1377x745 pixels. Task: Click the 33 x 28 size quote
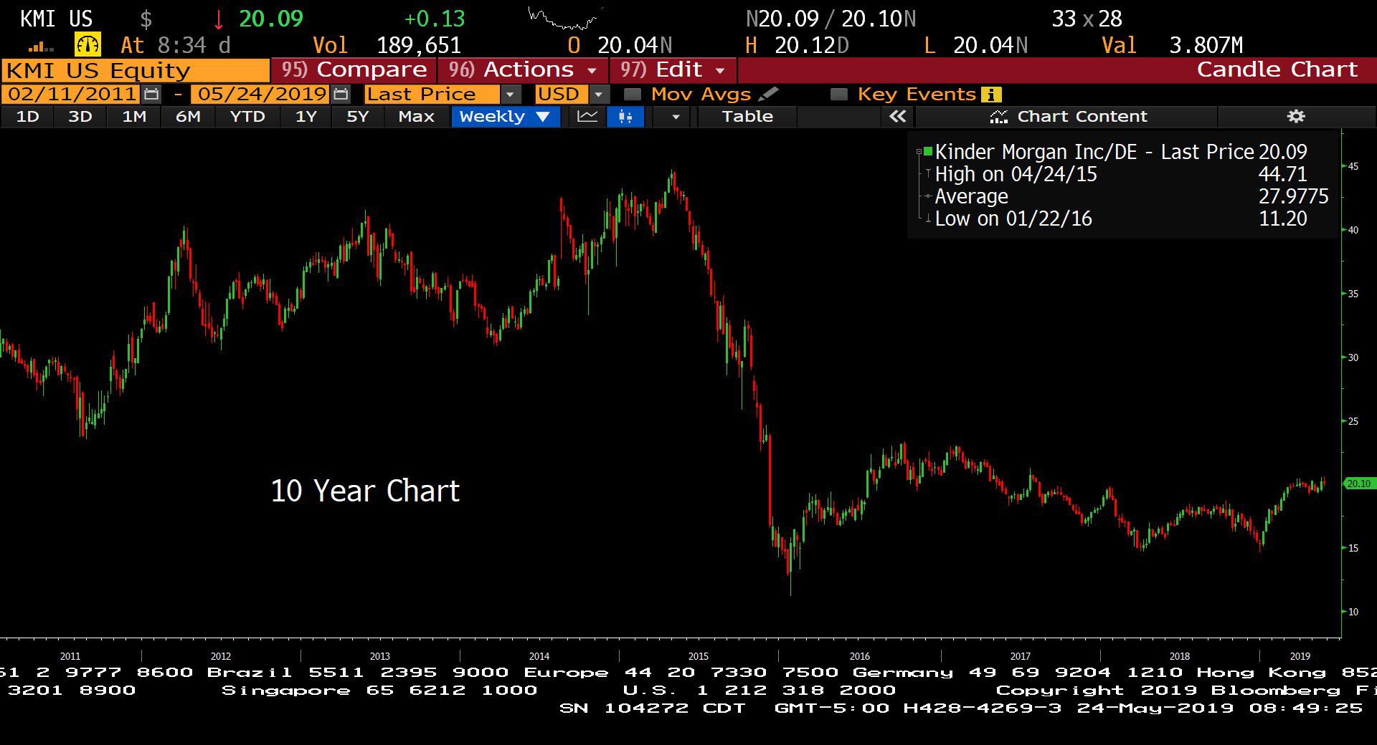click(x=1087, y=19)
